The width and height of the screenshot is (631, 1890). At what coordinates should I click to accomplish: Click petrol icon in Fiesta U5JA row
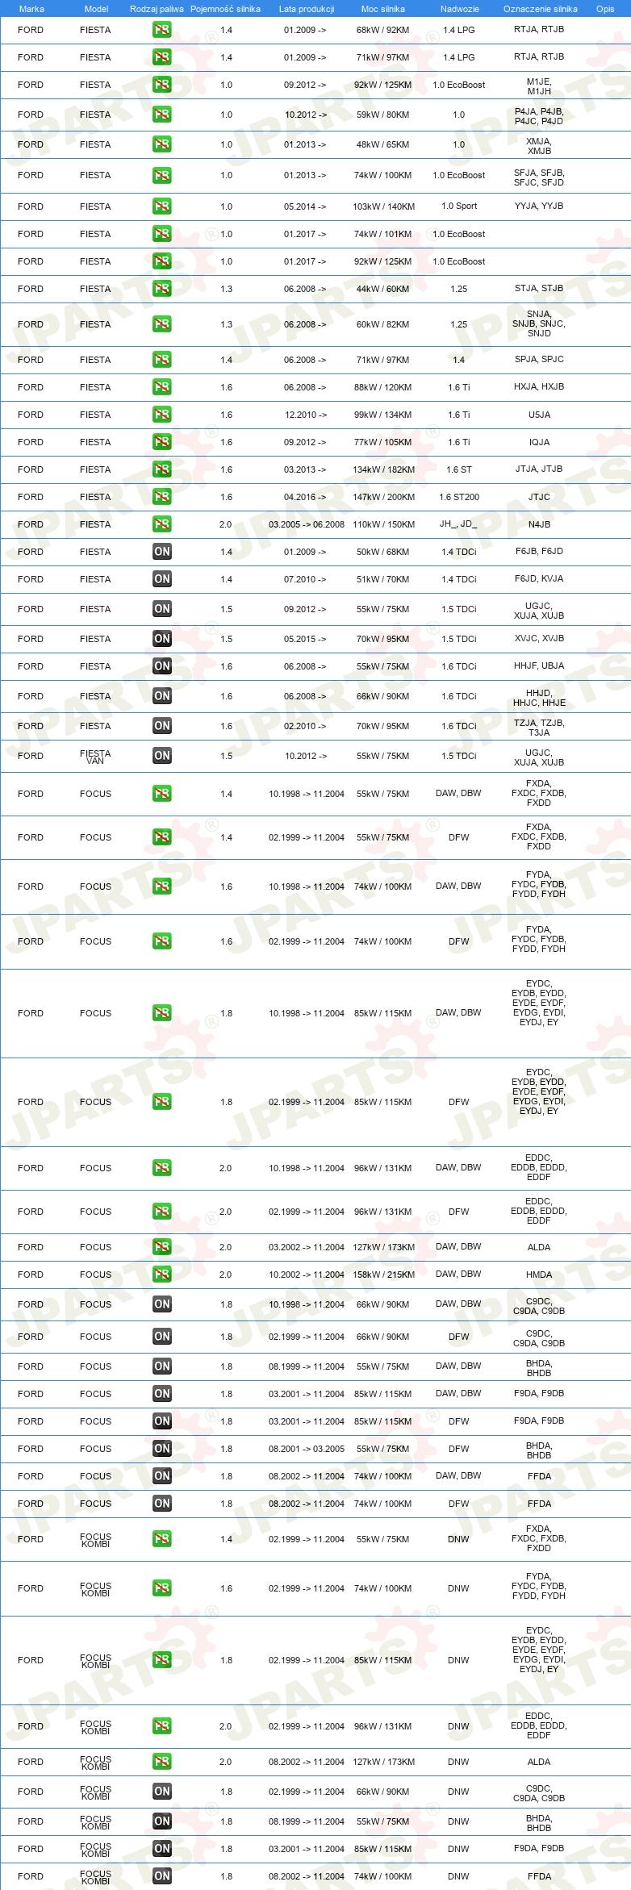click(x=162, y=415)
